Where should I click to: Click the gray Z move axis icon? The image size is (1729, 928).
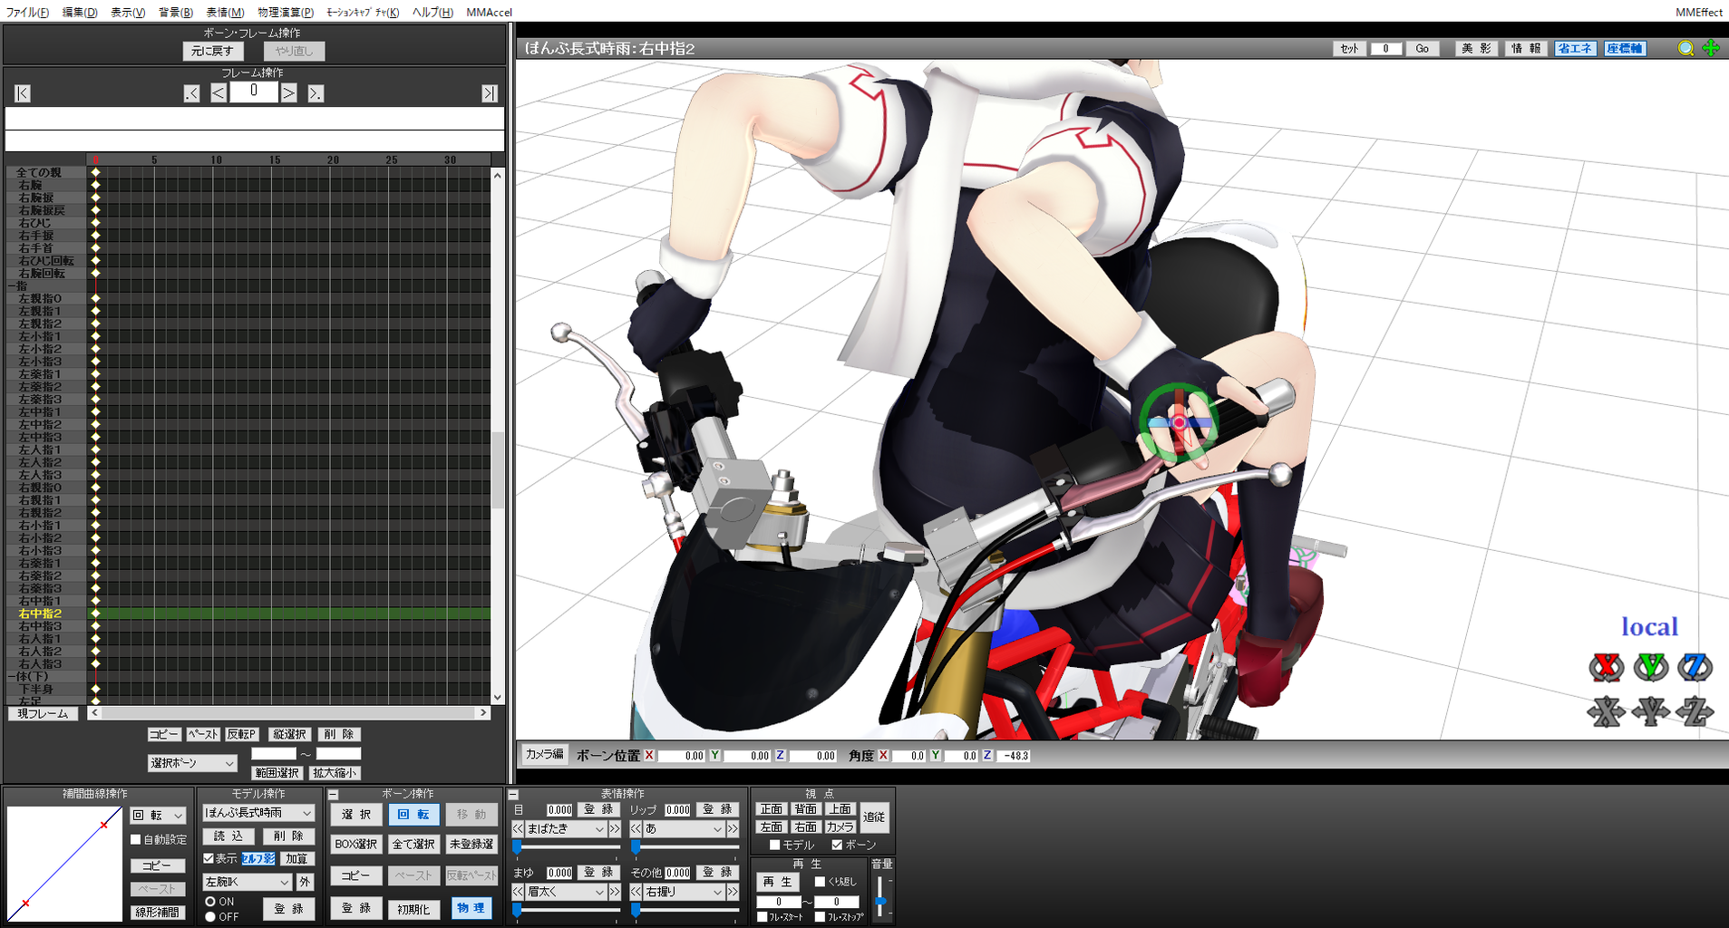pyautogui.click(x=1694, y=711)
